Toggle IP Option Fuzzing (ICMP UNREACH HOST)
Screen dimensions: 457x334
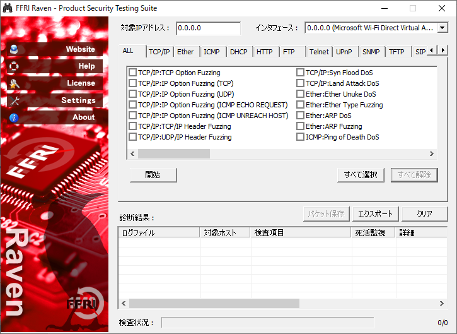coord(132,116)
